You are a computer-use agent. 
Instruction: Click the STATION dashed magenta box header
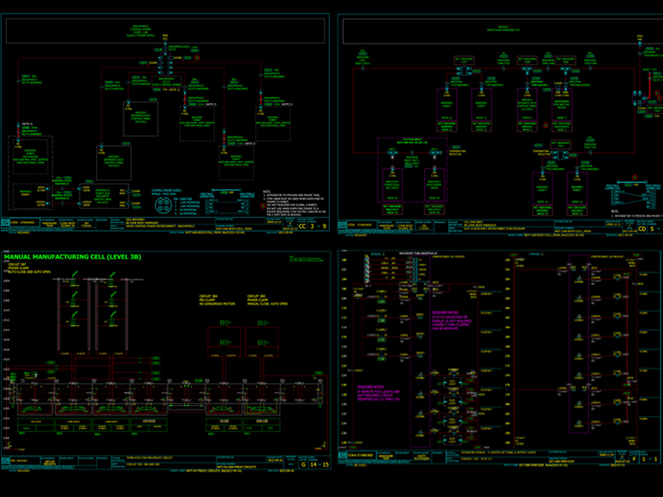(412, 140)
